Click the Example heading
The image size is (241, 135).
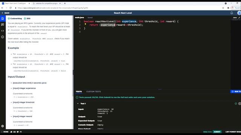(x=14, y=48)
